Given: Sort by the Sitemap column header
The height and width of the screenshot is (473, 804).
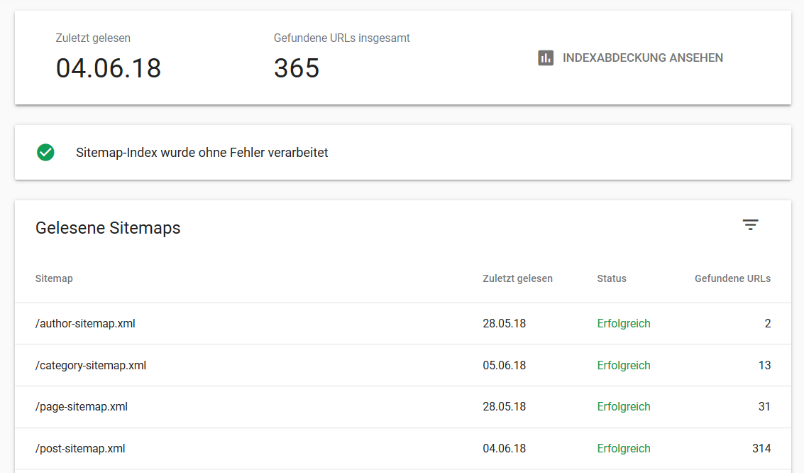Looking at the screenshot, I should pyautogui.click(x=54, y=278).
